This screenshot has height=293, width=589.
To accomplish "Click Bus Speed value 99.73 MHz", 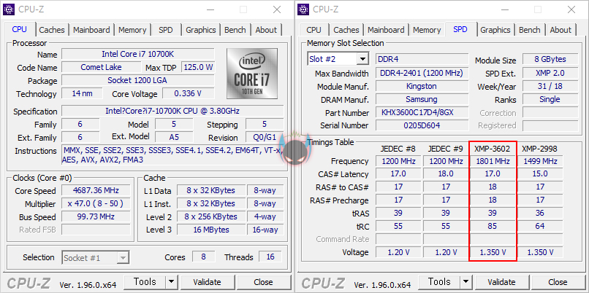I will [96, 216].
